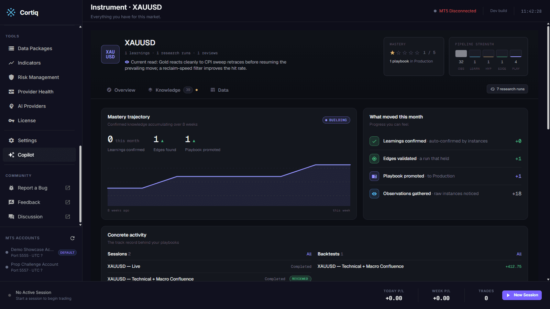Viewport: 550px width, 309px height.
Task: Go to Provider Health
Action: pos(39,92)
